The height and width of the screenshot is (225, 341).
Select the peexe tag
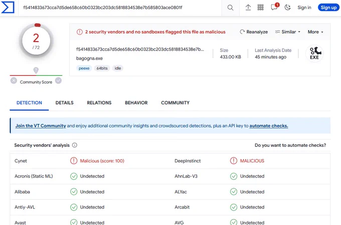coord(84,68)
